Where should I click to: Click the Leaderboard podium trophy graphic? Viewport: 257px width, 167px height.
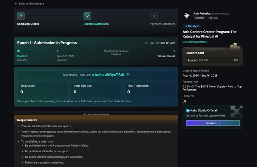235,46
